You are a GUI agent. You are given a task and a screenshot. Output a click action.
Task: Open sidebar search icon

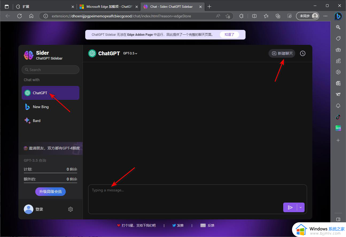point(338,27)
